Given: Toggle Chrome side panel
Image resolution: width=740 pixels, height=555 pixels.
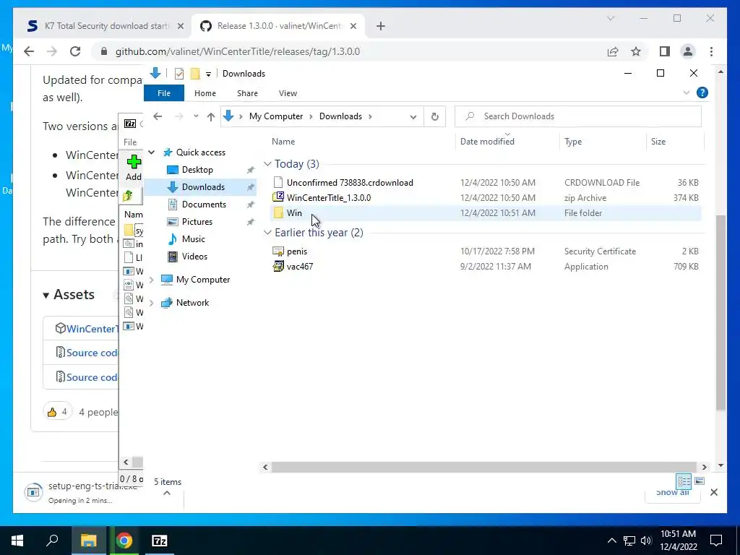Looking at the screenshot, I should click(665, 51).
